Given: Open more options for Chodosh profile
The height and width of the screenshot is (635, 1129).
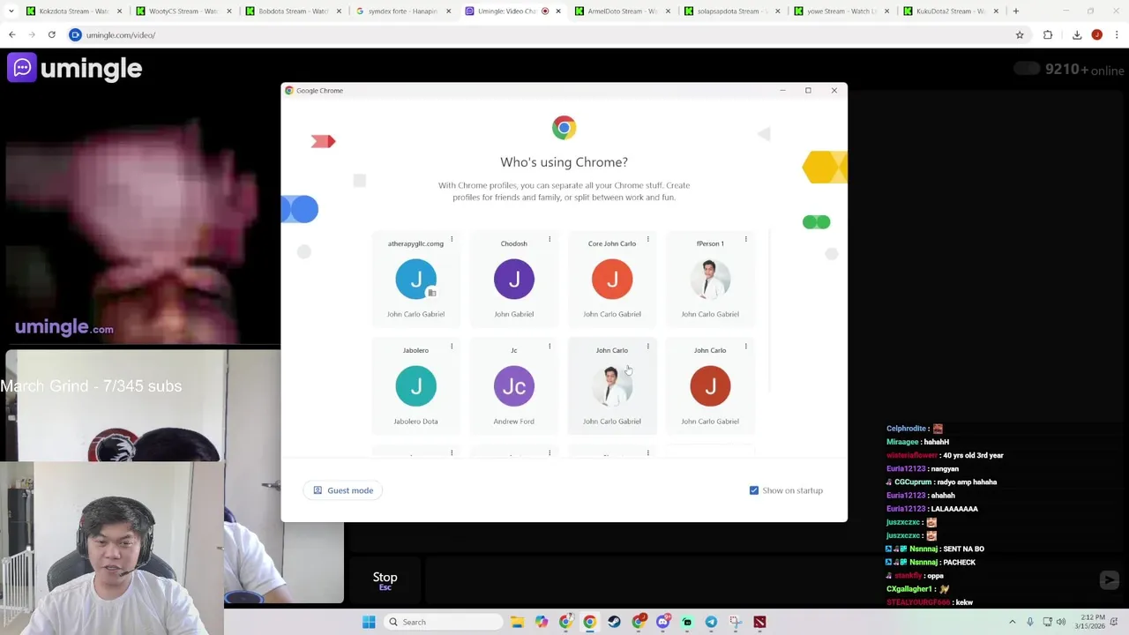Looking at the screenshot, I should coord(550,239).
